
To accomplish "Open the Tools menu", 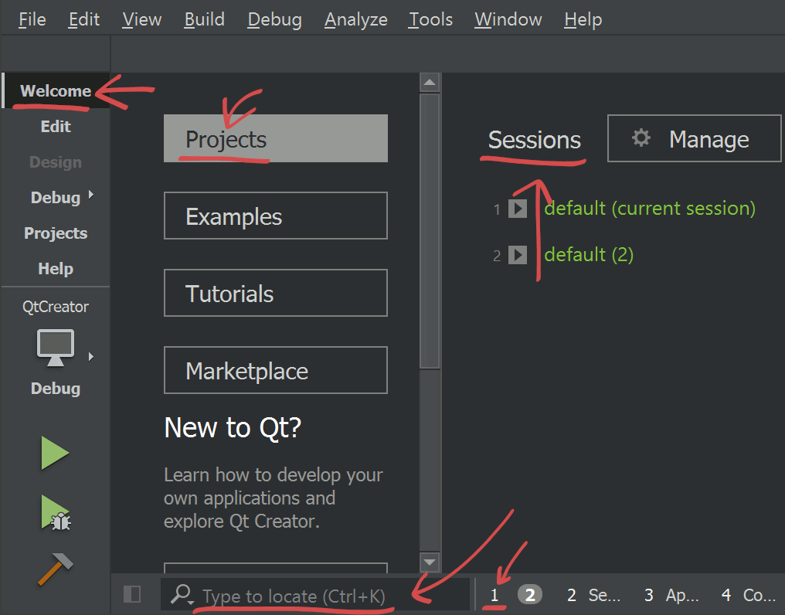I will (x=430, y=19).
